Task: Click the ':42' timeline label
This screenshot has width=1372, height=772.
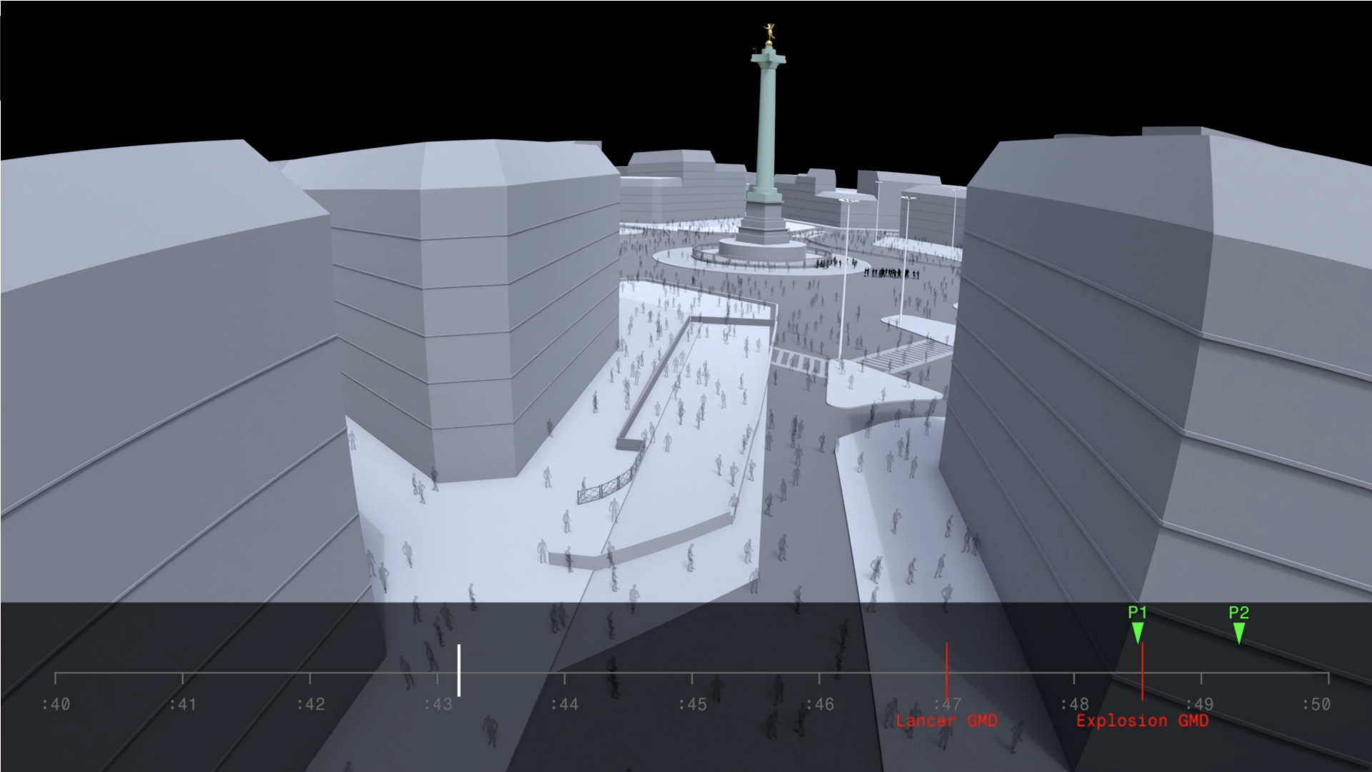Action: [311, 704]
